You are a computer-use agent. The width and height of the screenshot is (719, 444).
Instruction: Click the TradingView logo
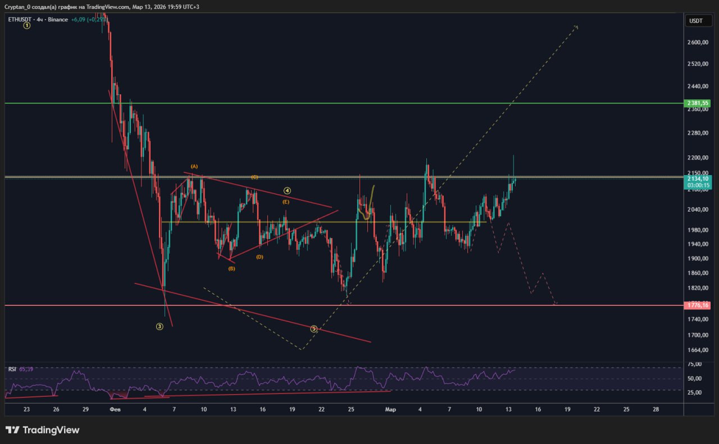pyautogui.click(x=43, y=430)
